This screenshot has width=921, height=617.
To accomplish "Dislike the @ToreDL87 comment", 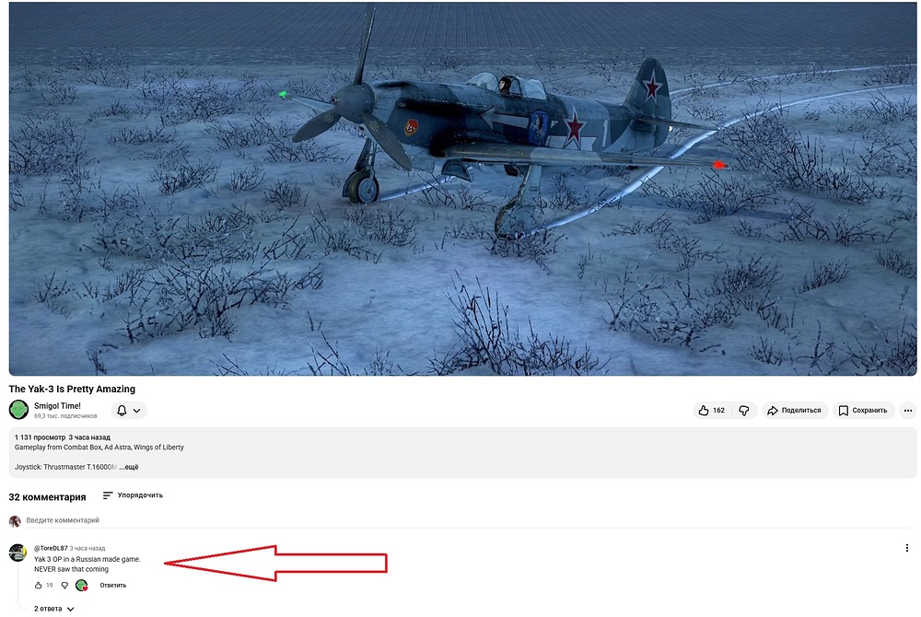I will pos(64,586).
